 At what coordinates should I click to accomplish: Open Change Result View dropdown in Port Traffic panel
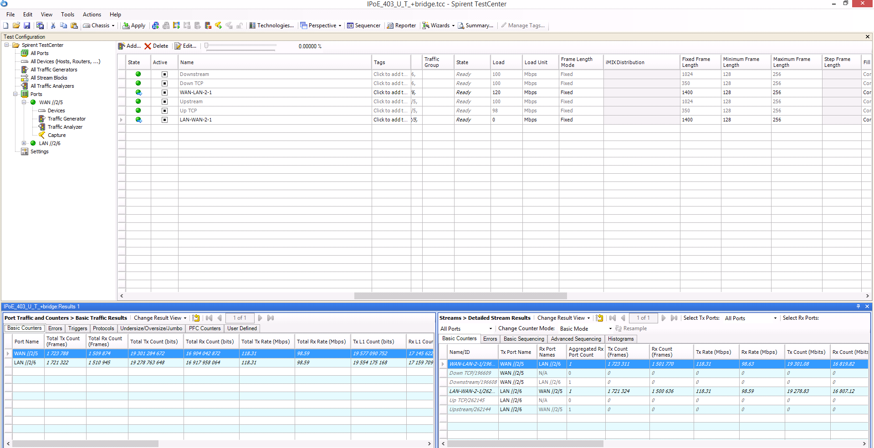[x=160, y=318]
